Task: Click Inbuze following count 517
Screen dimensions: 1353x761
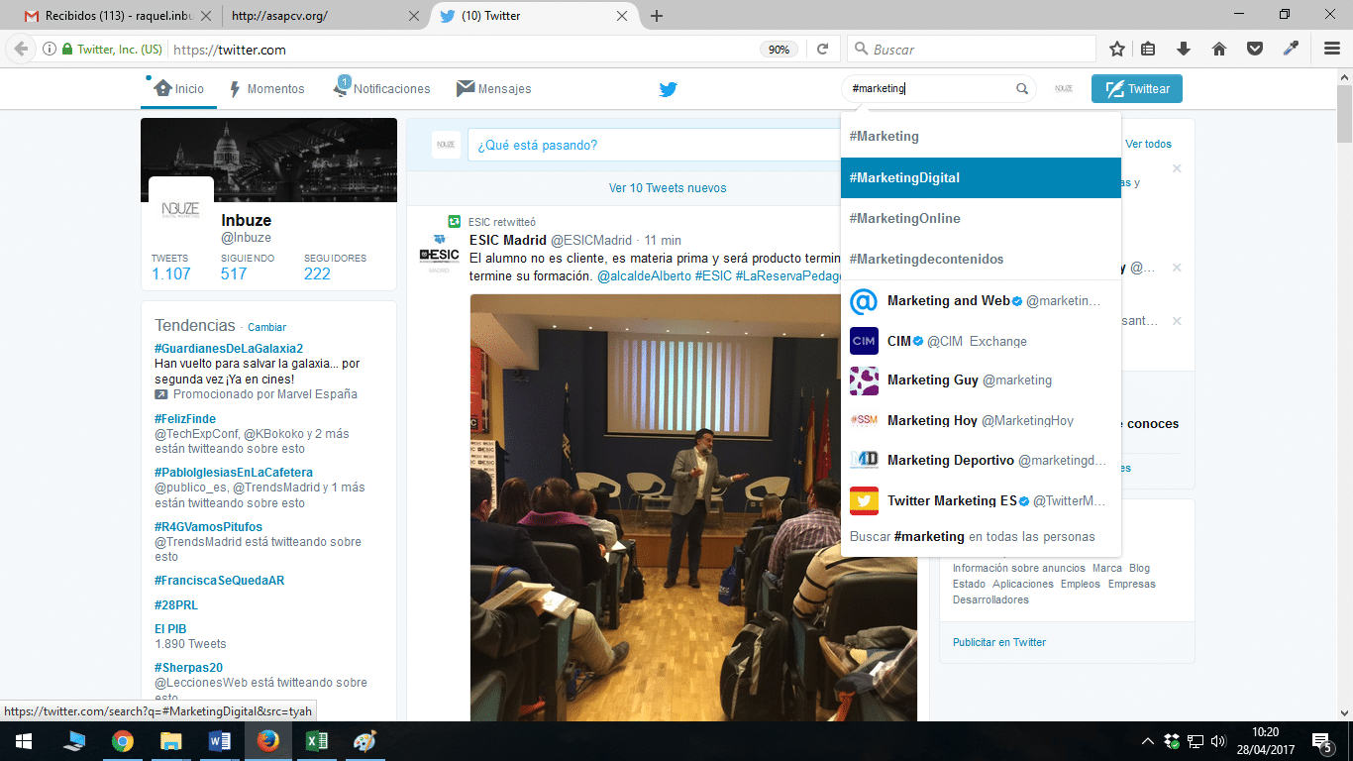Action: coord(234,274)
